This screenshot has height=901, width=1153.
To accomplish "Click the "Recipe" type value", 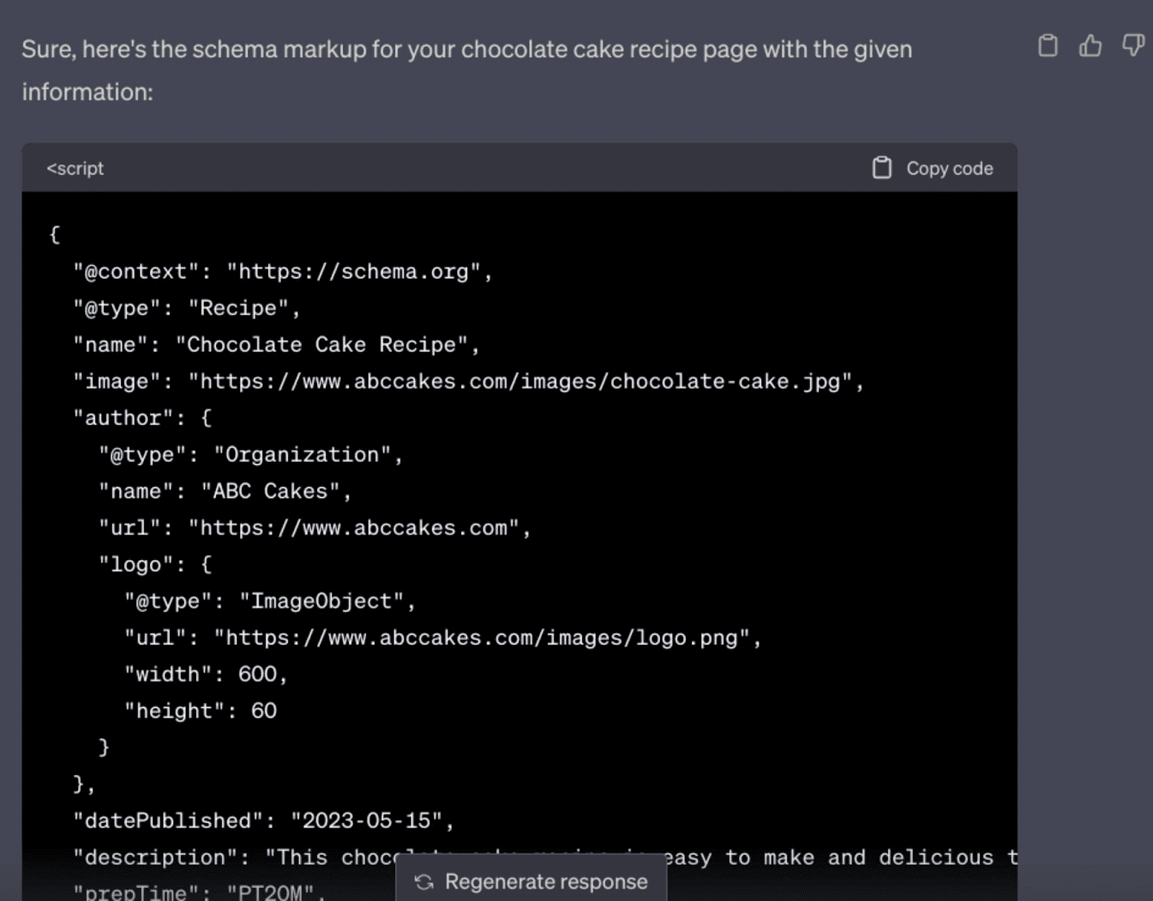I will pos(238,309).
